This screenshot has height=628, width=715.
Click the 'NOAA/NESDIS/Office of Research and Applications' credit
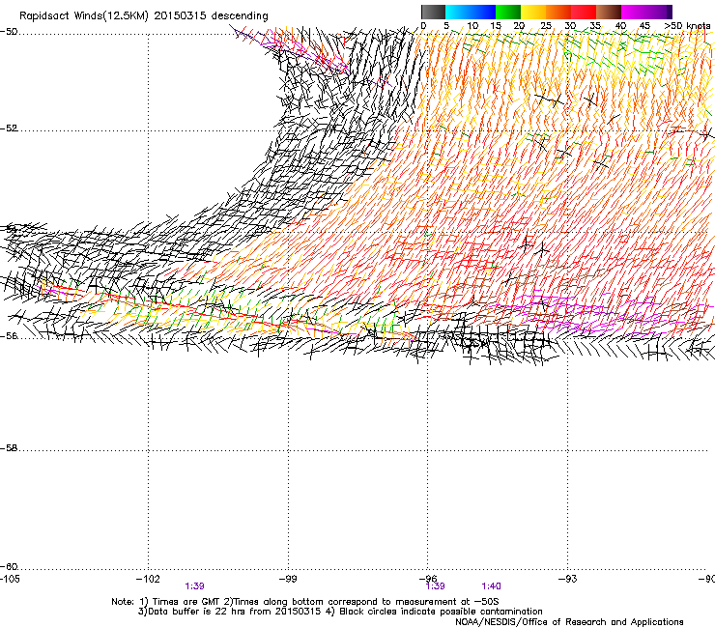coord(569,622)
